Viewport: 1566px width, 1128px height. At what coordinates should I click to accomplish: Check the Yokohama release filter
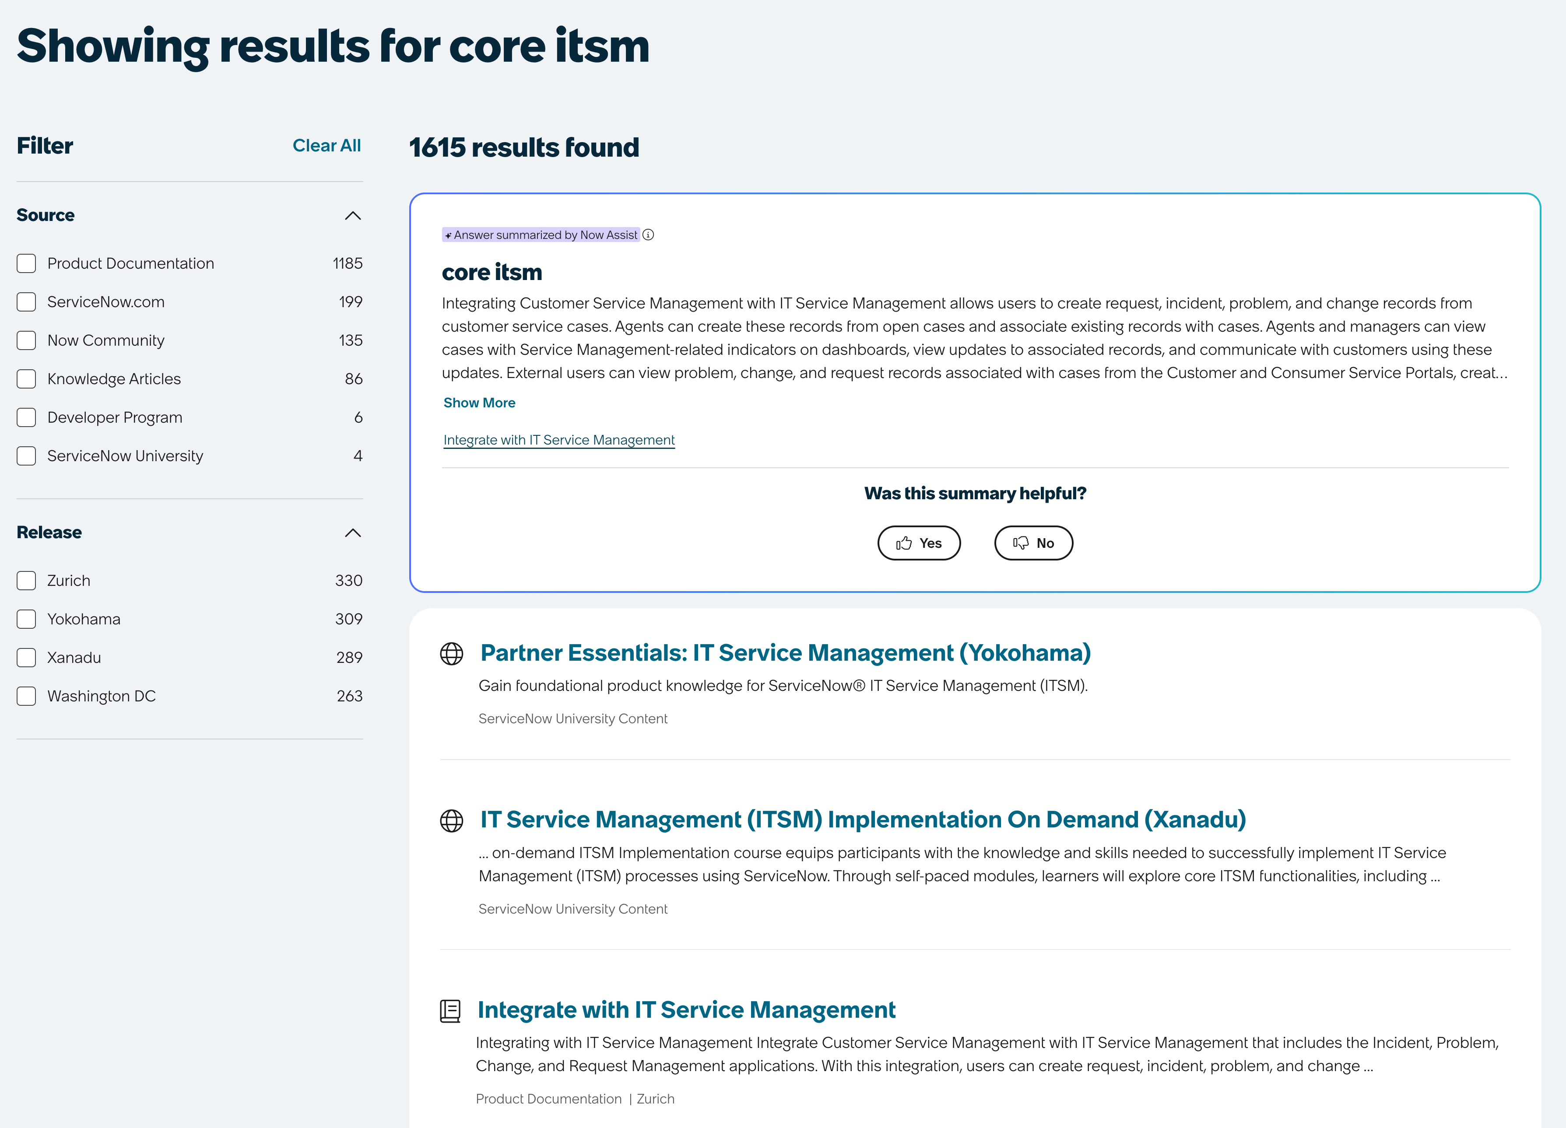click(x=26, y=619)
